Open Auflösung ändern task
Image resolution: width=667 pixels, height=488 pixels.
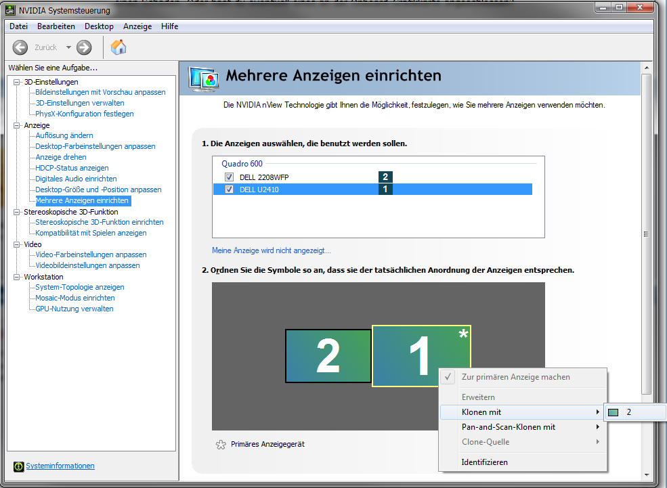[64, 135]
